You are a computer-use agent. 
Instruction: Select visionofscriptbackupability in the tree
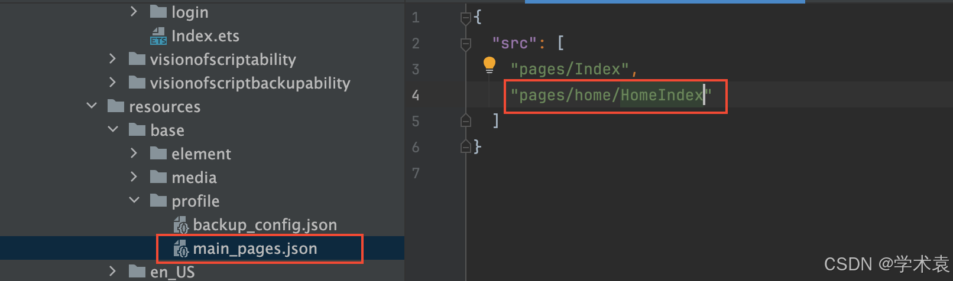[x=250, y=83]
